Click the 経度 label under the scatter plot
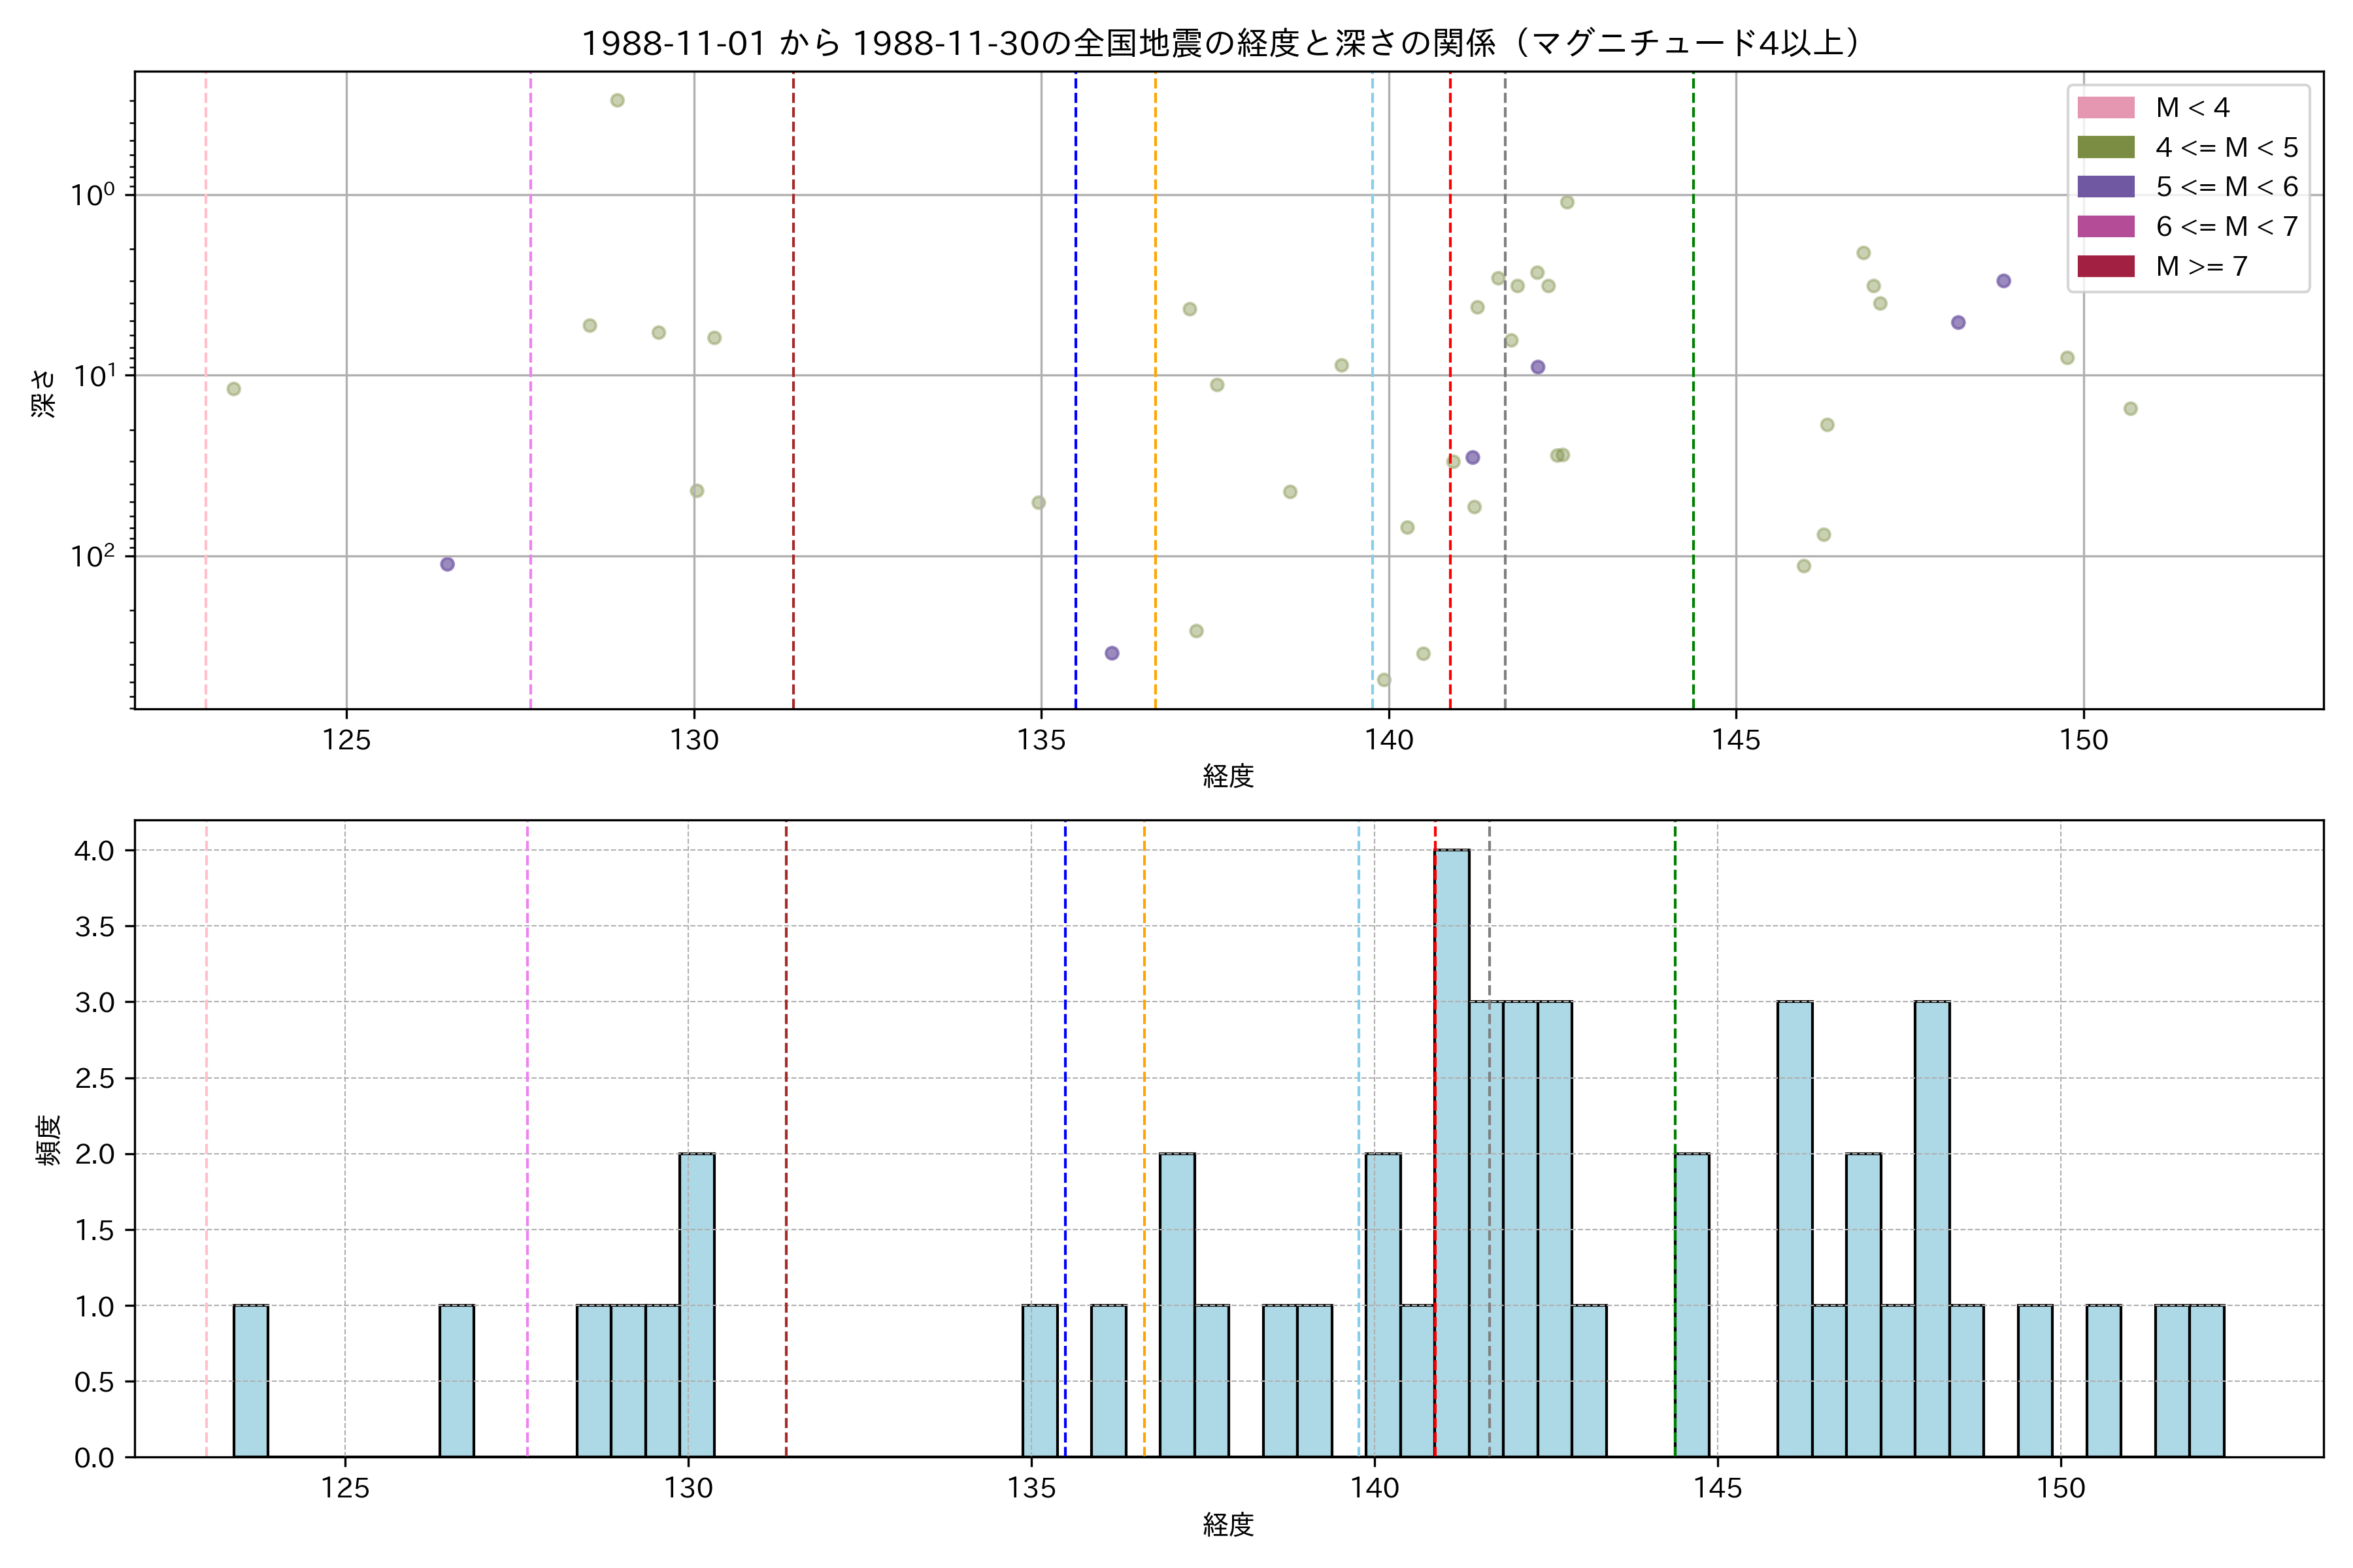 click(1227, 775)
